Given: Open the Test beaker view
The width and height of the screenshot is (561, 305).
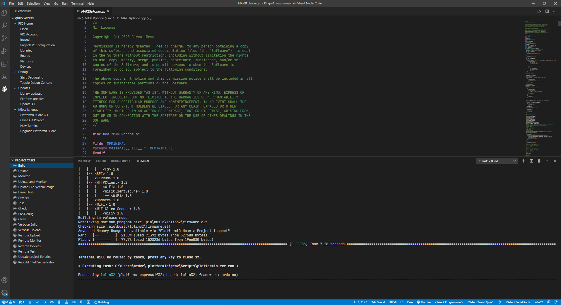Looking at the screenshot, I should coord(4,76).
